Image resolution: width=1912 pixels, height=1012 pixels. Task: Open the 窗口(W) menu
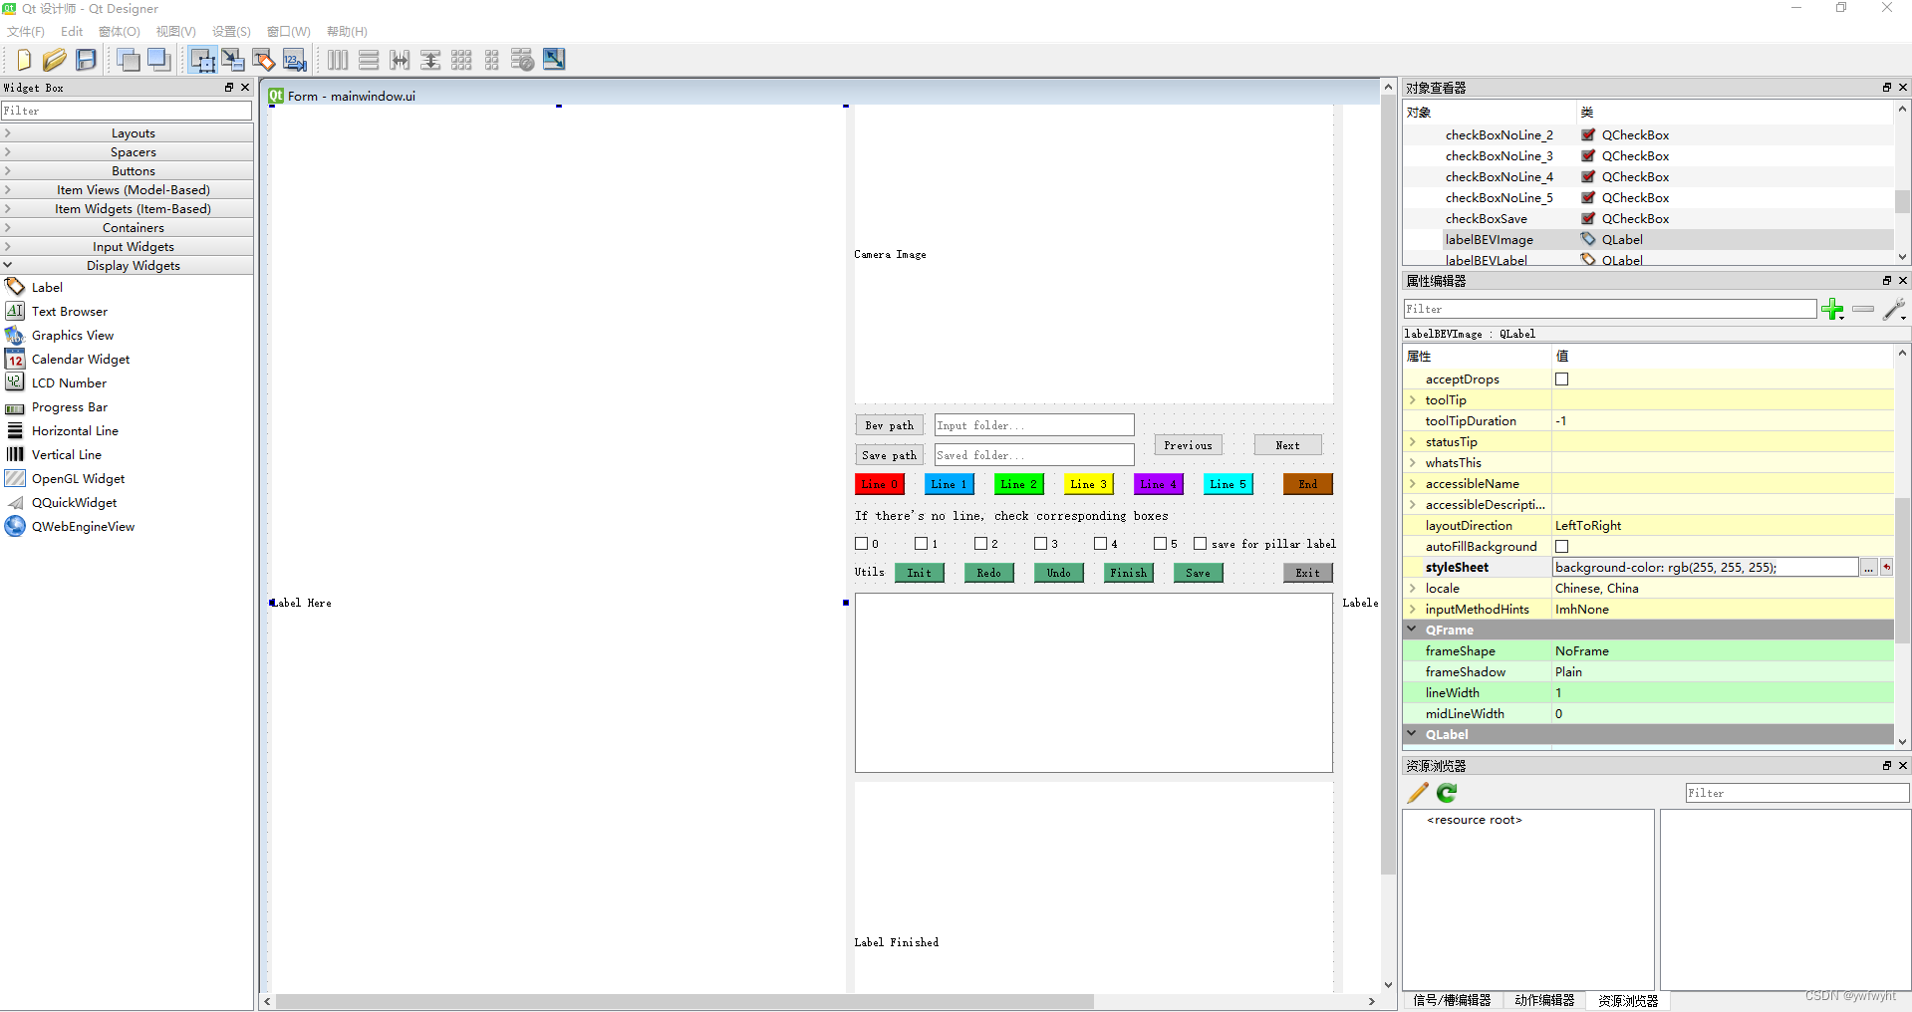point(287,31)
